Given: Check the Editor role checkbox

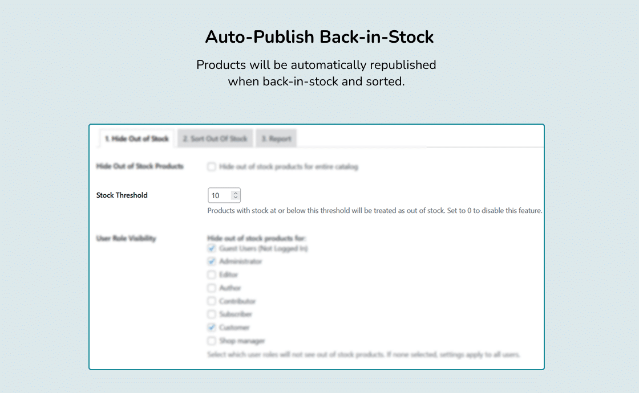Looking at the screenshot, I should [212, 275].
